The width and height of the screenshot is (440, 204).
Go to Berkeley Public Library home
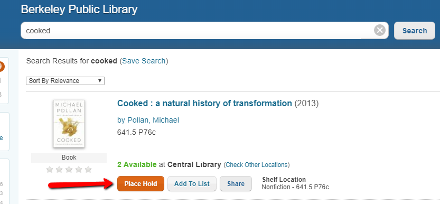point(79,10)
